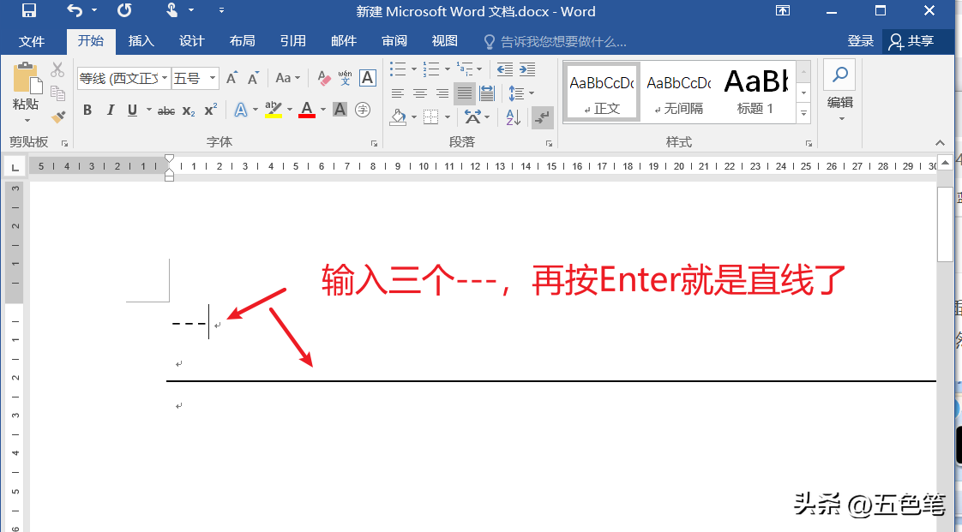Apply subscript x₂ formatting
962x532 pixels.
pyautogui.click(x=189, y=111)
